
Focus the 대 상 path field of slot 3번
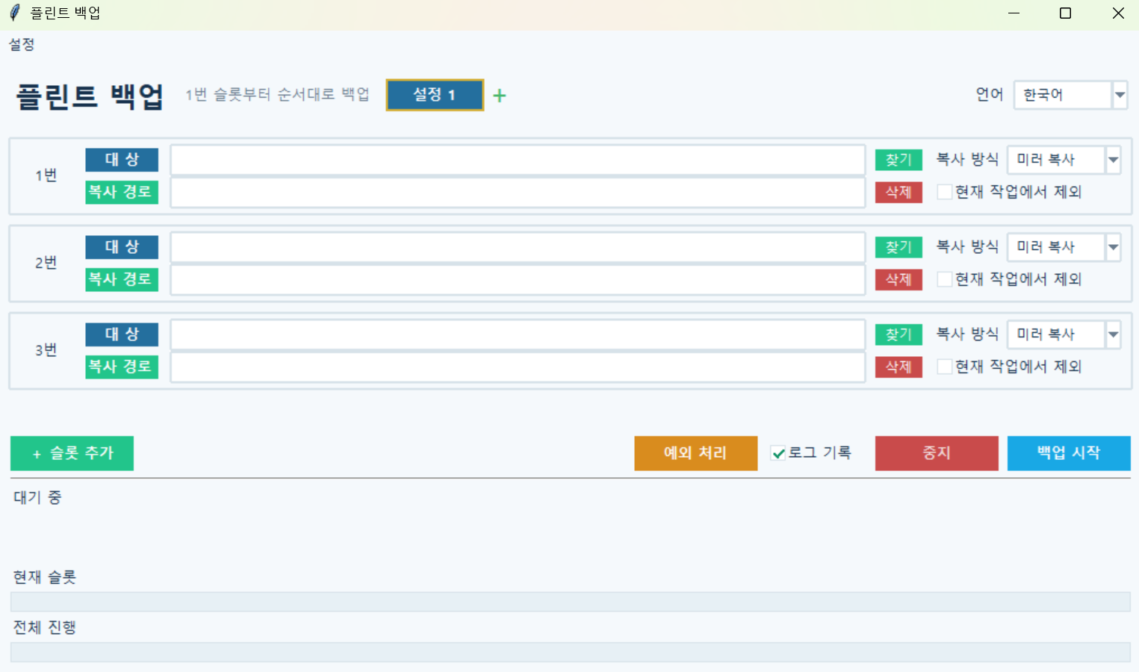(x=518, y=335)
